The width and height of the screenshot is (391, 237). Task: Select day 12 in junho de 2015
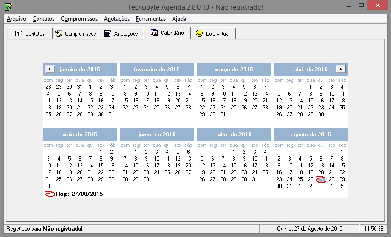[178, 158]
